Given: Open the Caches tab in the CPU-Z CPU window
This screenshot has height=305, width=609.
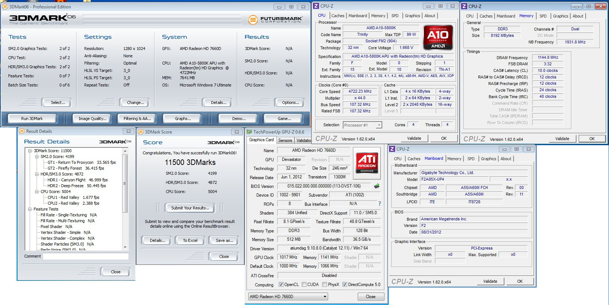Looking at the screenshot, I should 338,16.
